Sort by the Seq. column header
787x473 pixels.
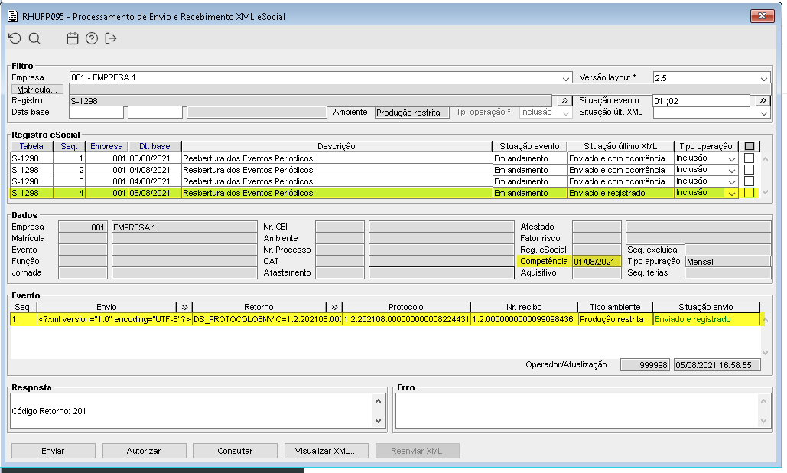(70, 146)
